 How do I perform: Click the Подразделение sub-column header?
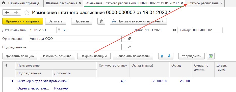(x=34, y=73)
